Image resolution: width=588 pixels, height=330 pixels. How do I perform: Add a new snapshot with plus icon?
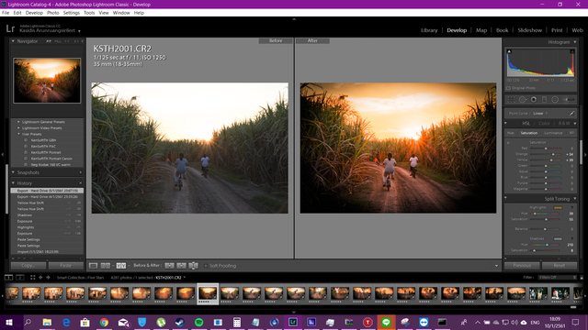pyautogui.click(x=80, y=172)
